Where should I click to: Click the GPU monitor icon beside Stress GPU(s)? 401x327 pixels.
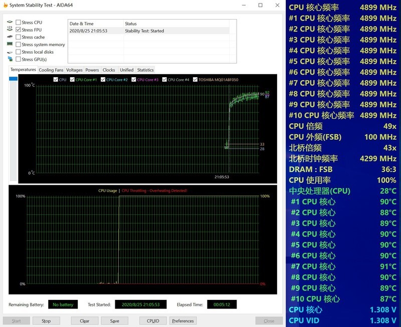tap(10, 59)
